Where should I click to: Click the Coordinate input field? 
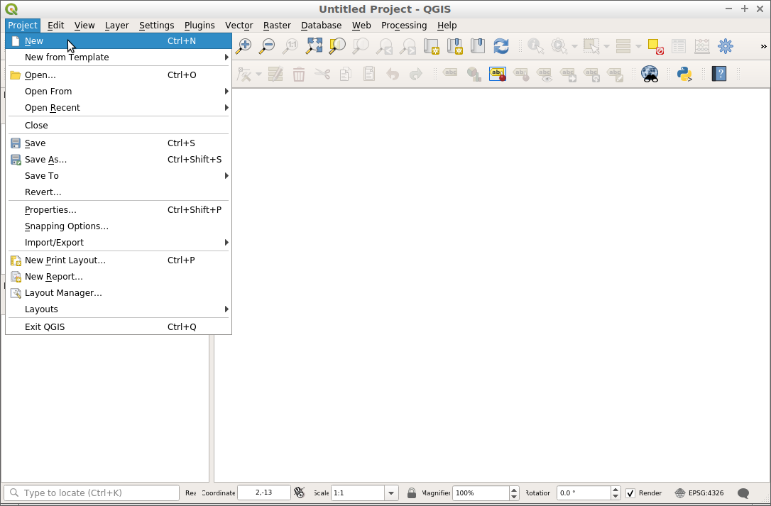click(264, 493)
